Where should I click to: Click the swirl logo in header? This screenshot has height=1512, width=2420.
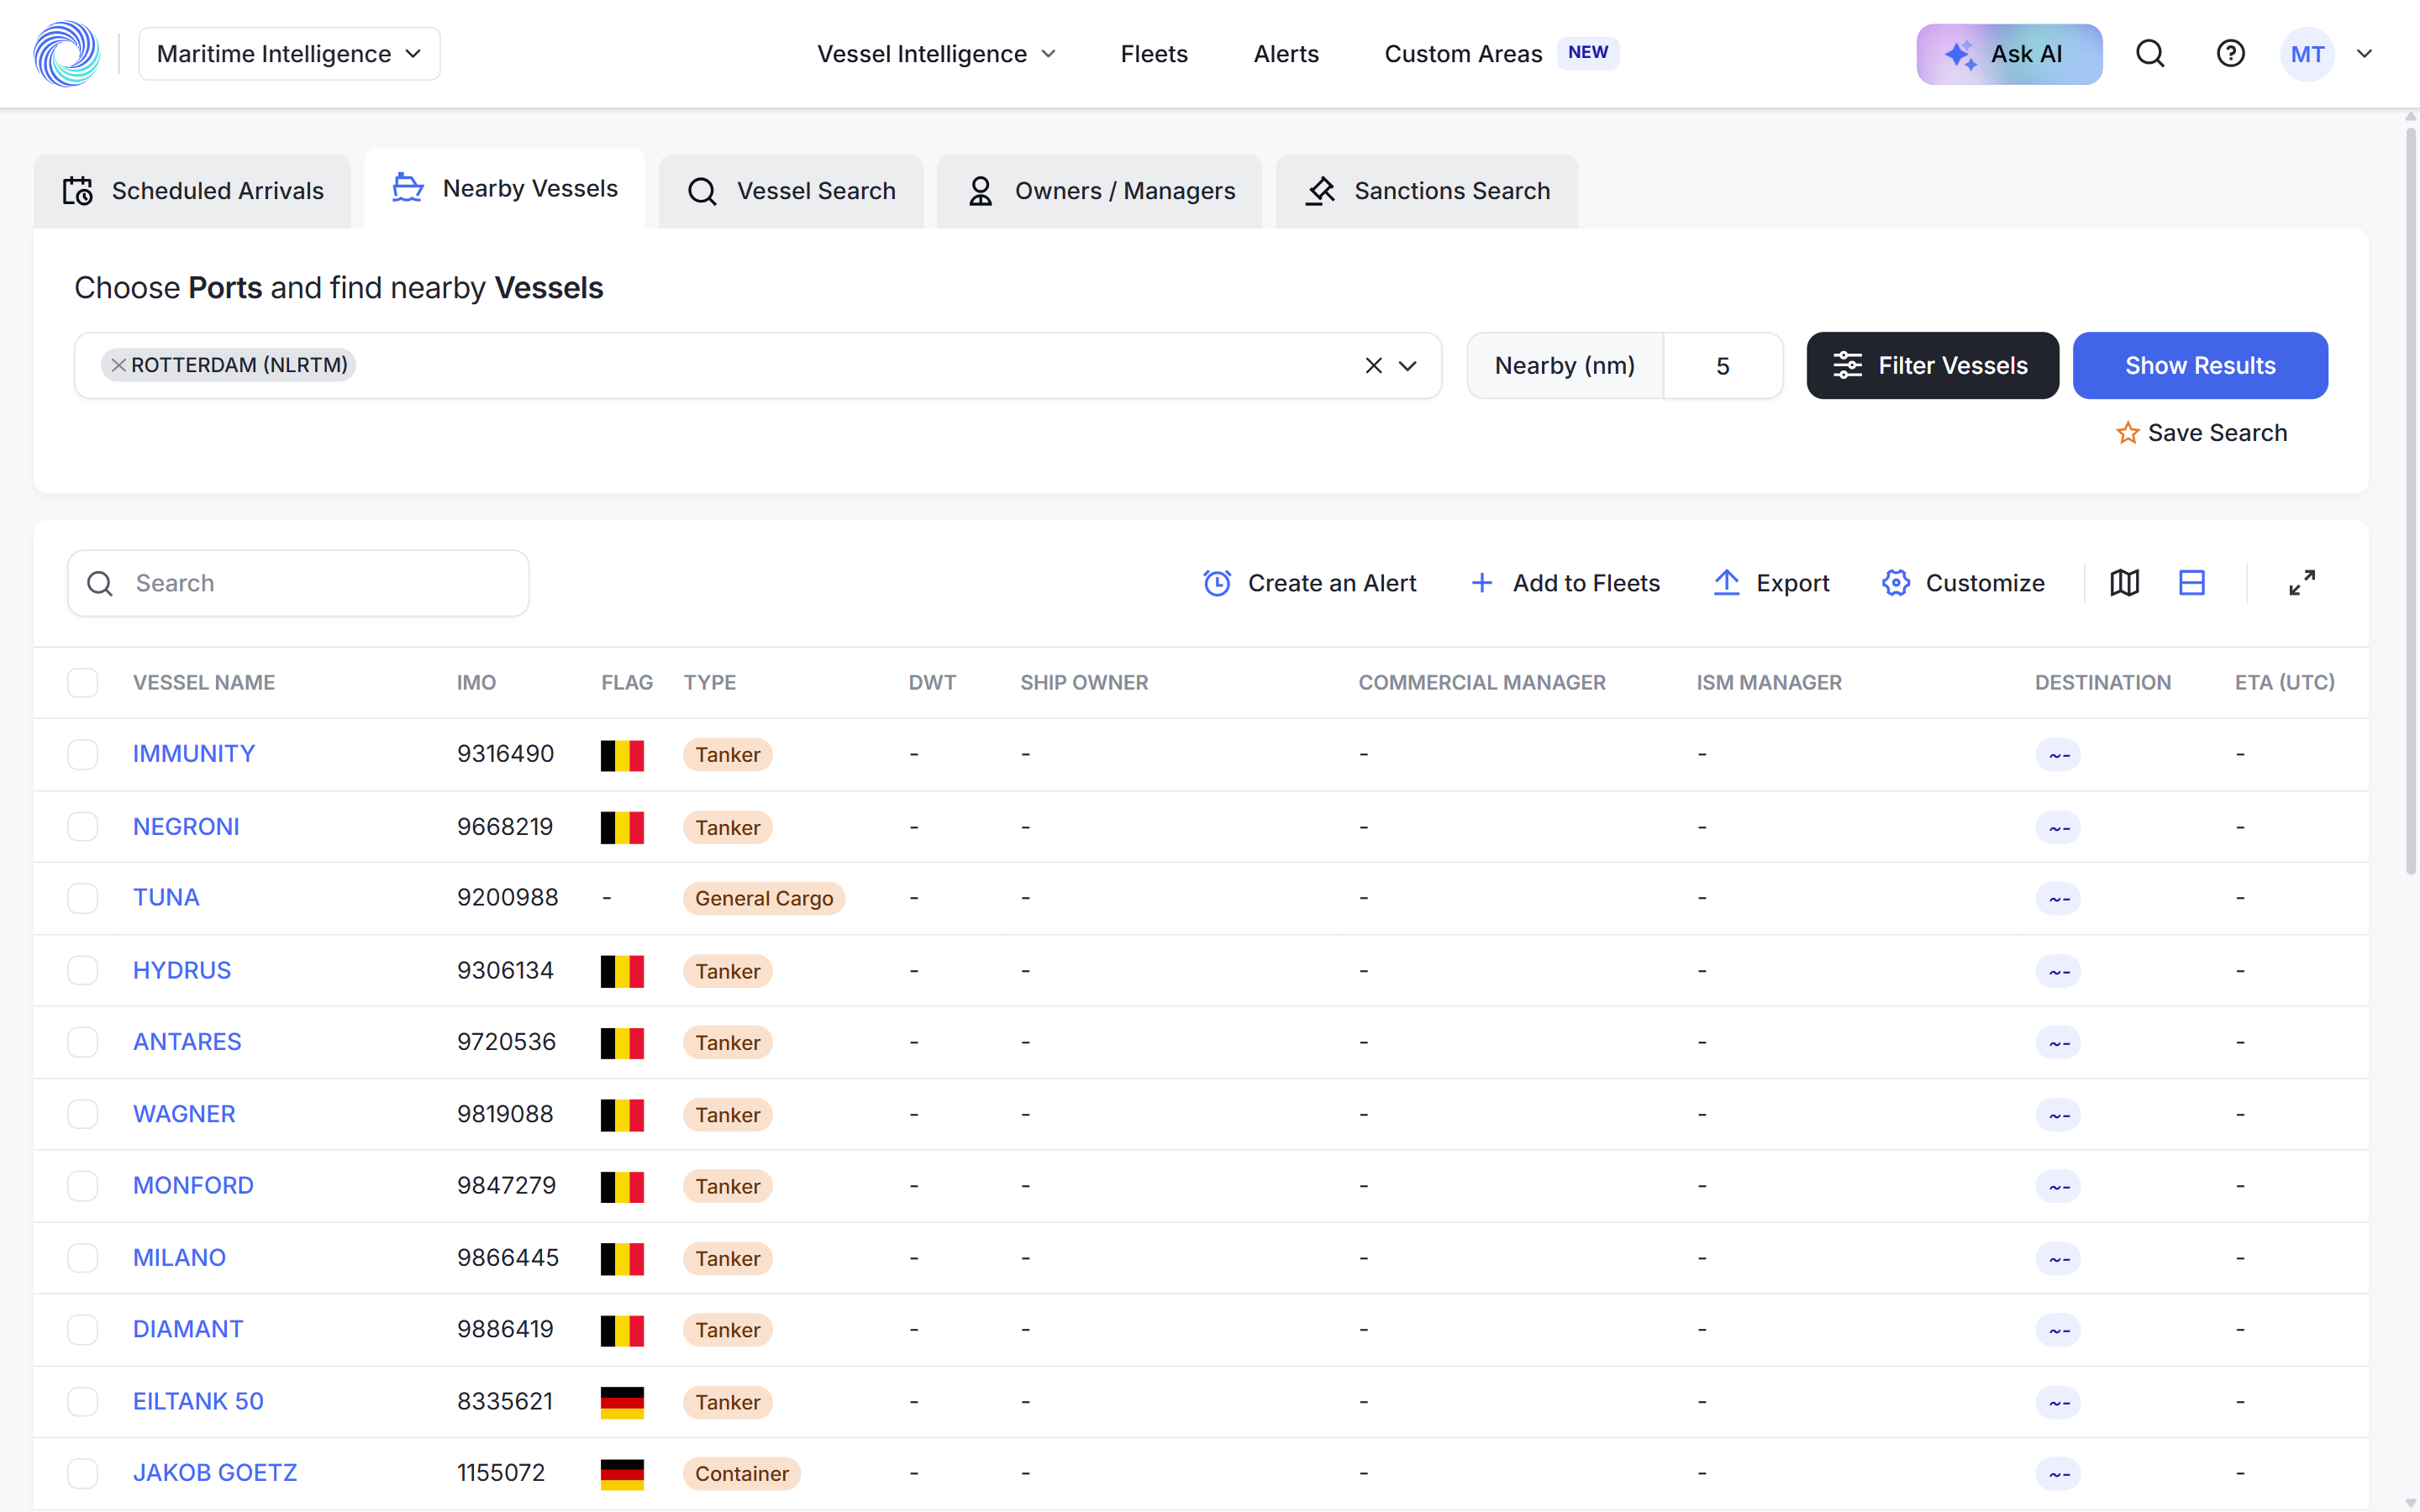click(67, 54)
